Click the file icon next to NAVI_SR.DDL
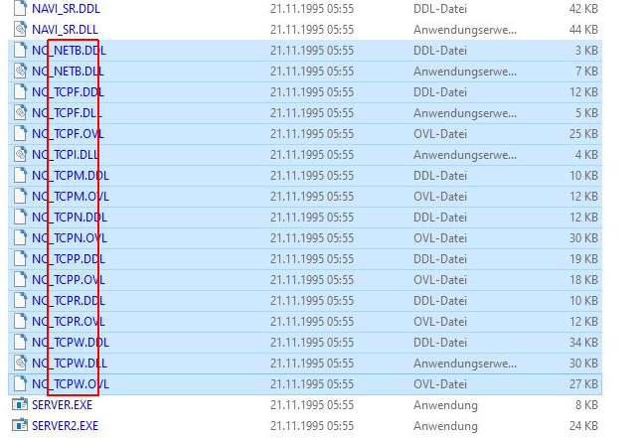This screenshot has width=644, height=438. tap(20, 9)
